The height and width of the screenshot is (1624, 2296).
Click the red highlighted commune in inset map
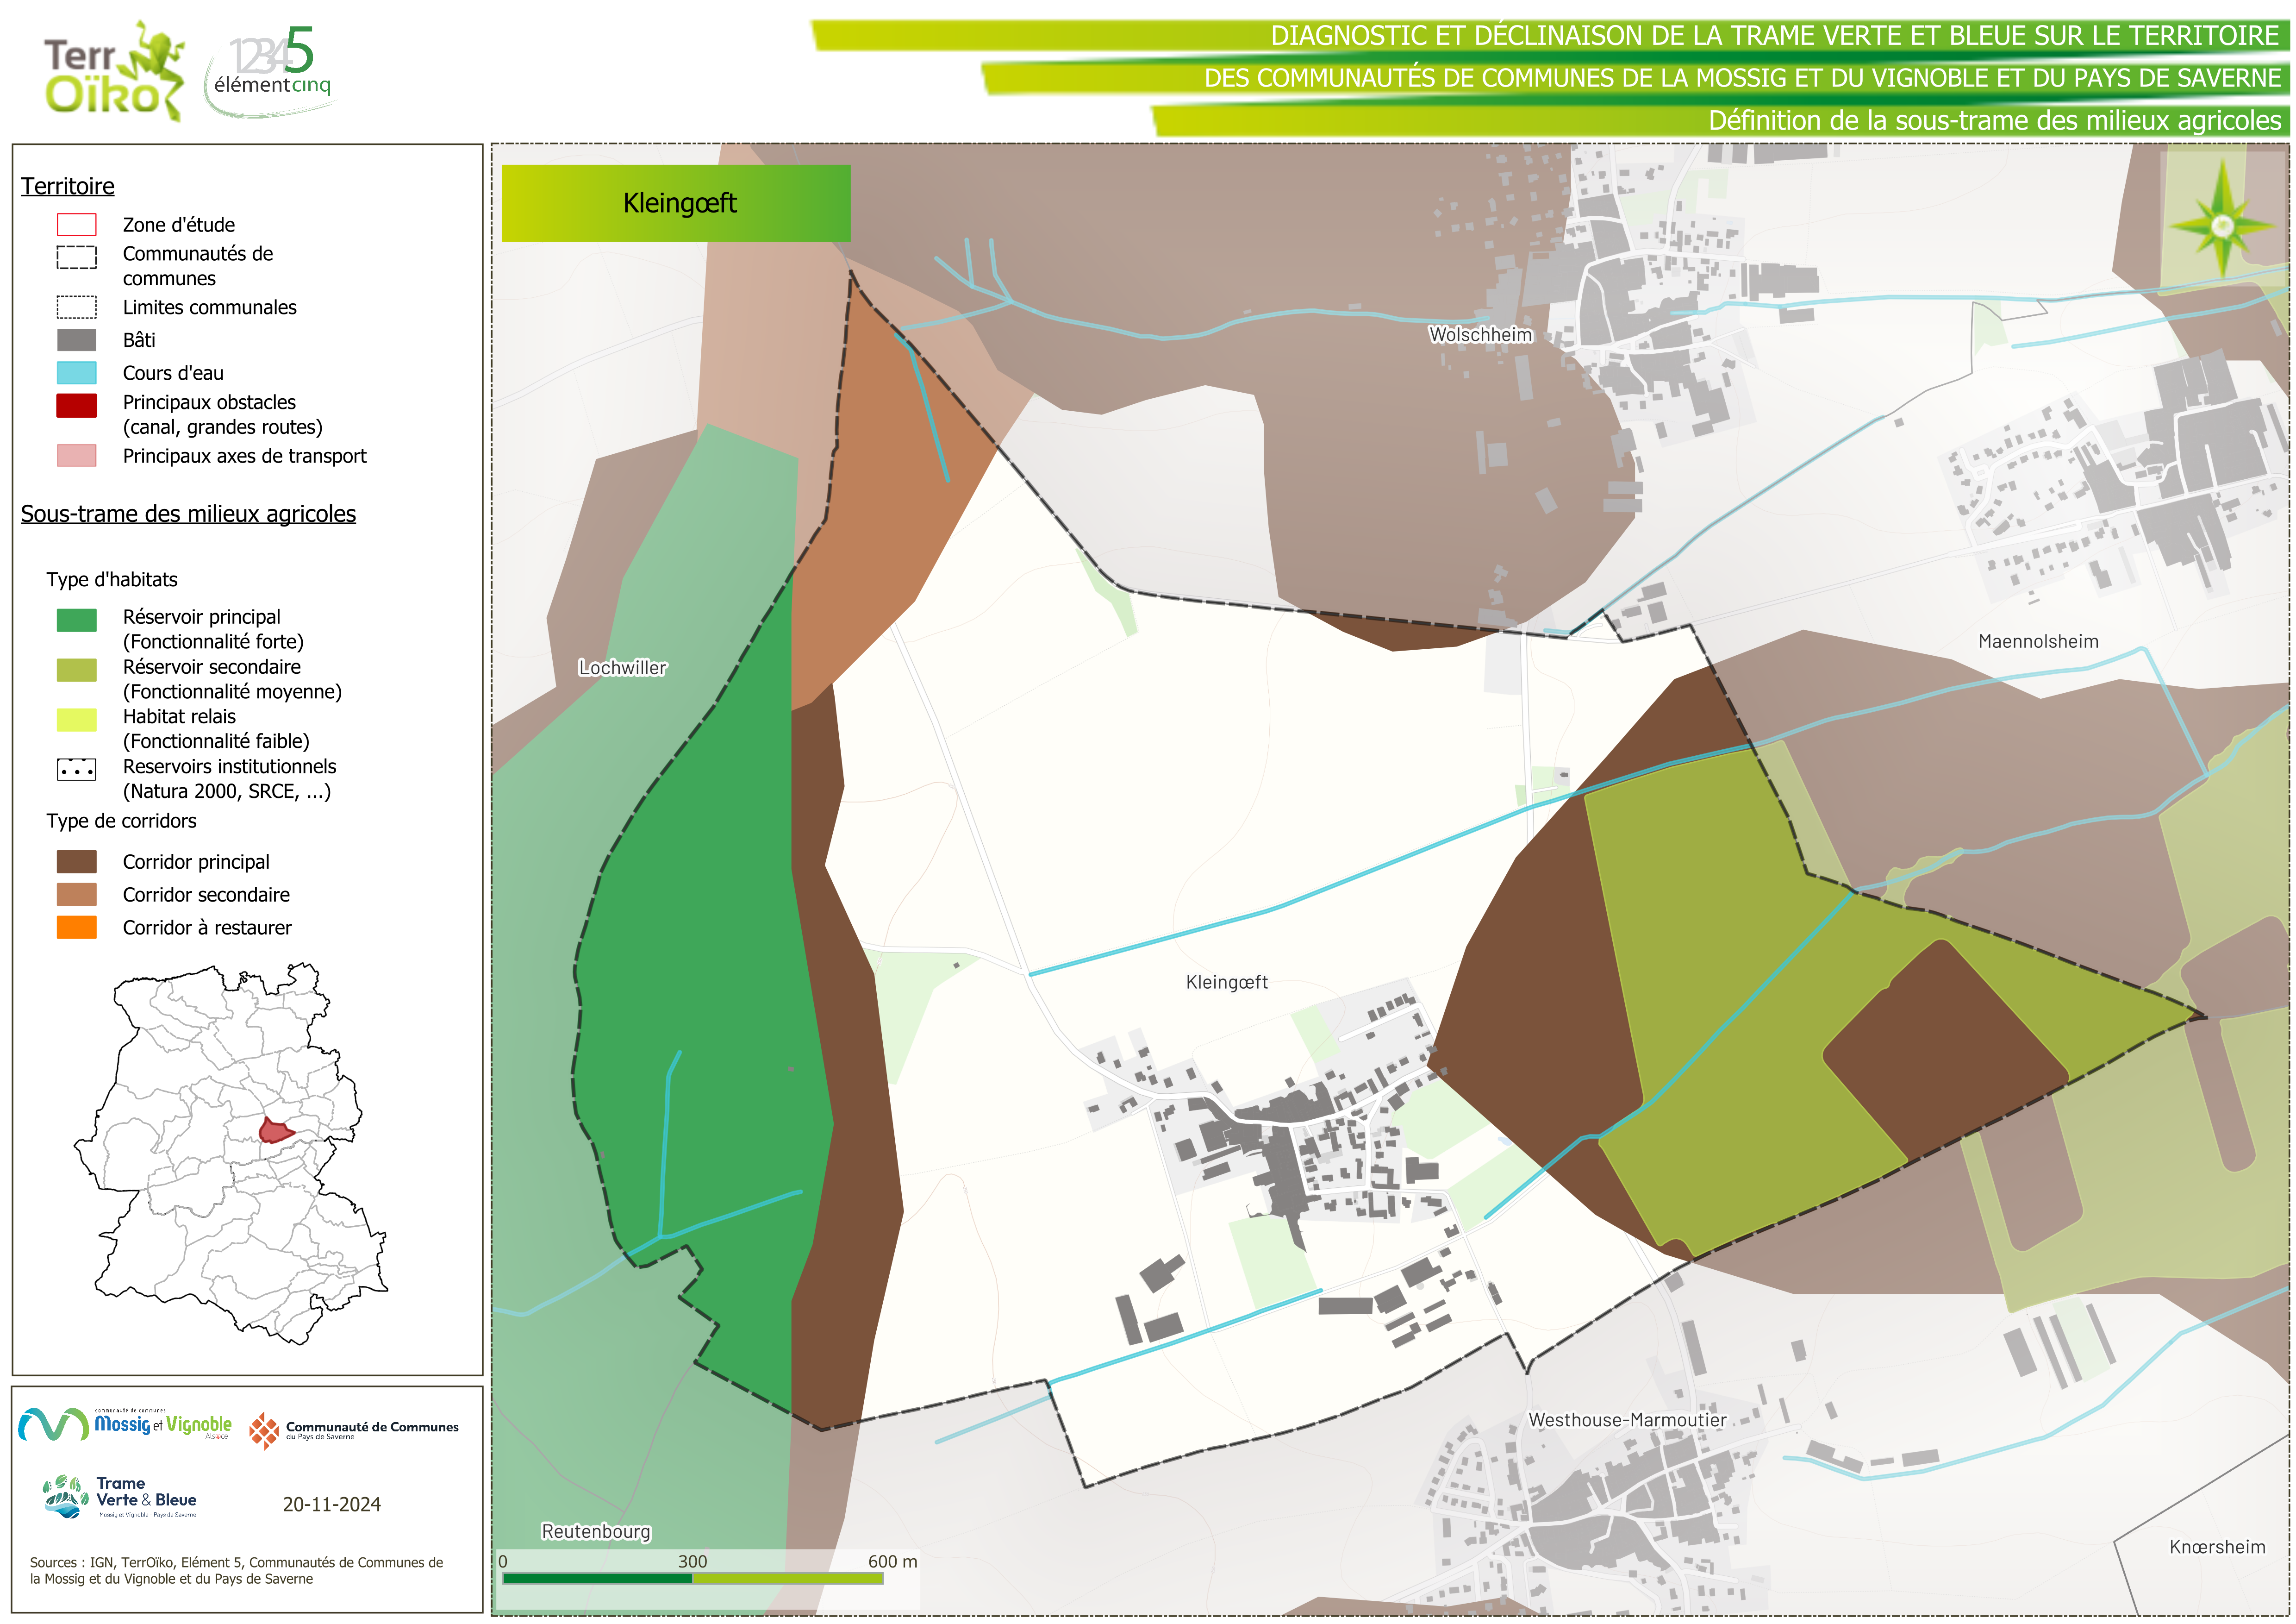275,1132
